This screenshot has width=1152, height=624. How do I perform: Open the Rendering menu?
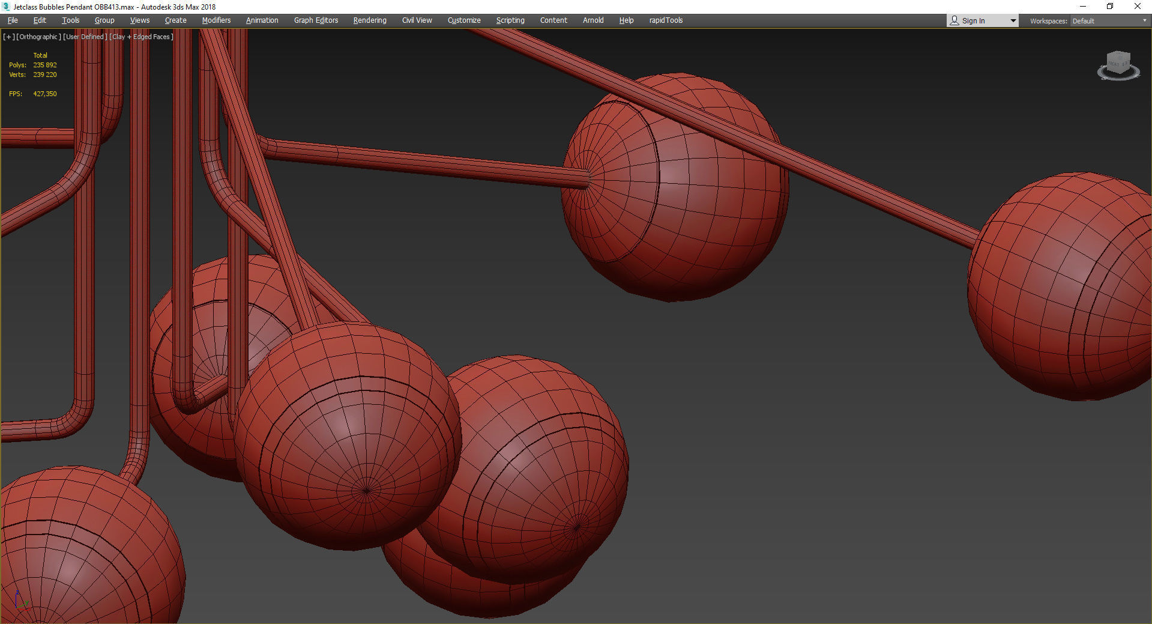point(370,20)
